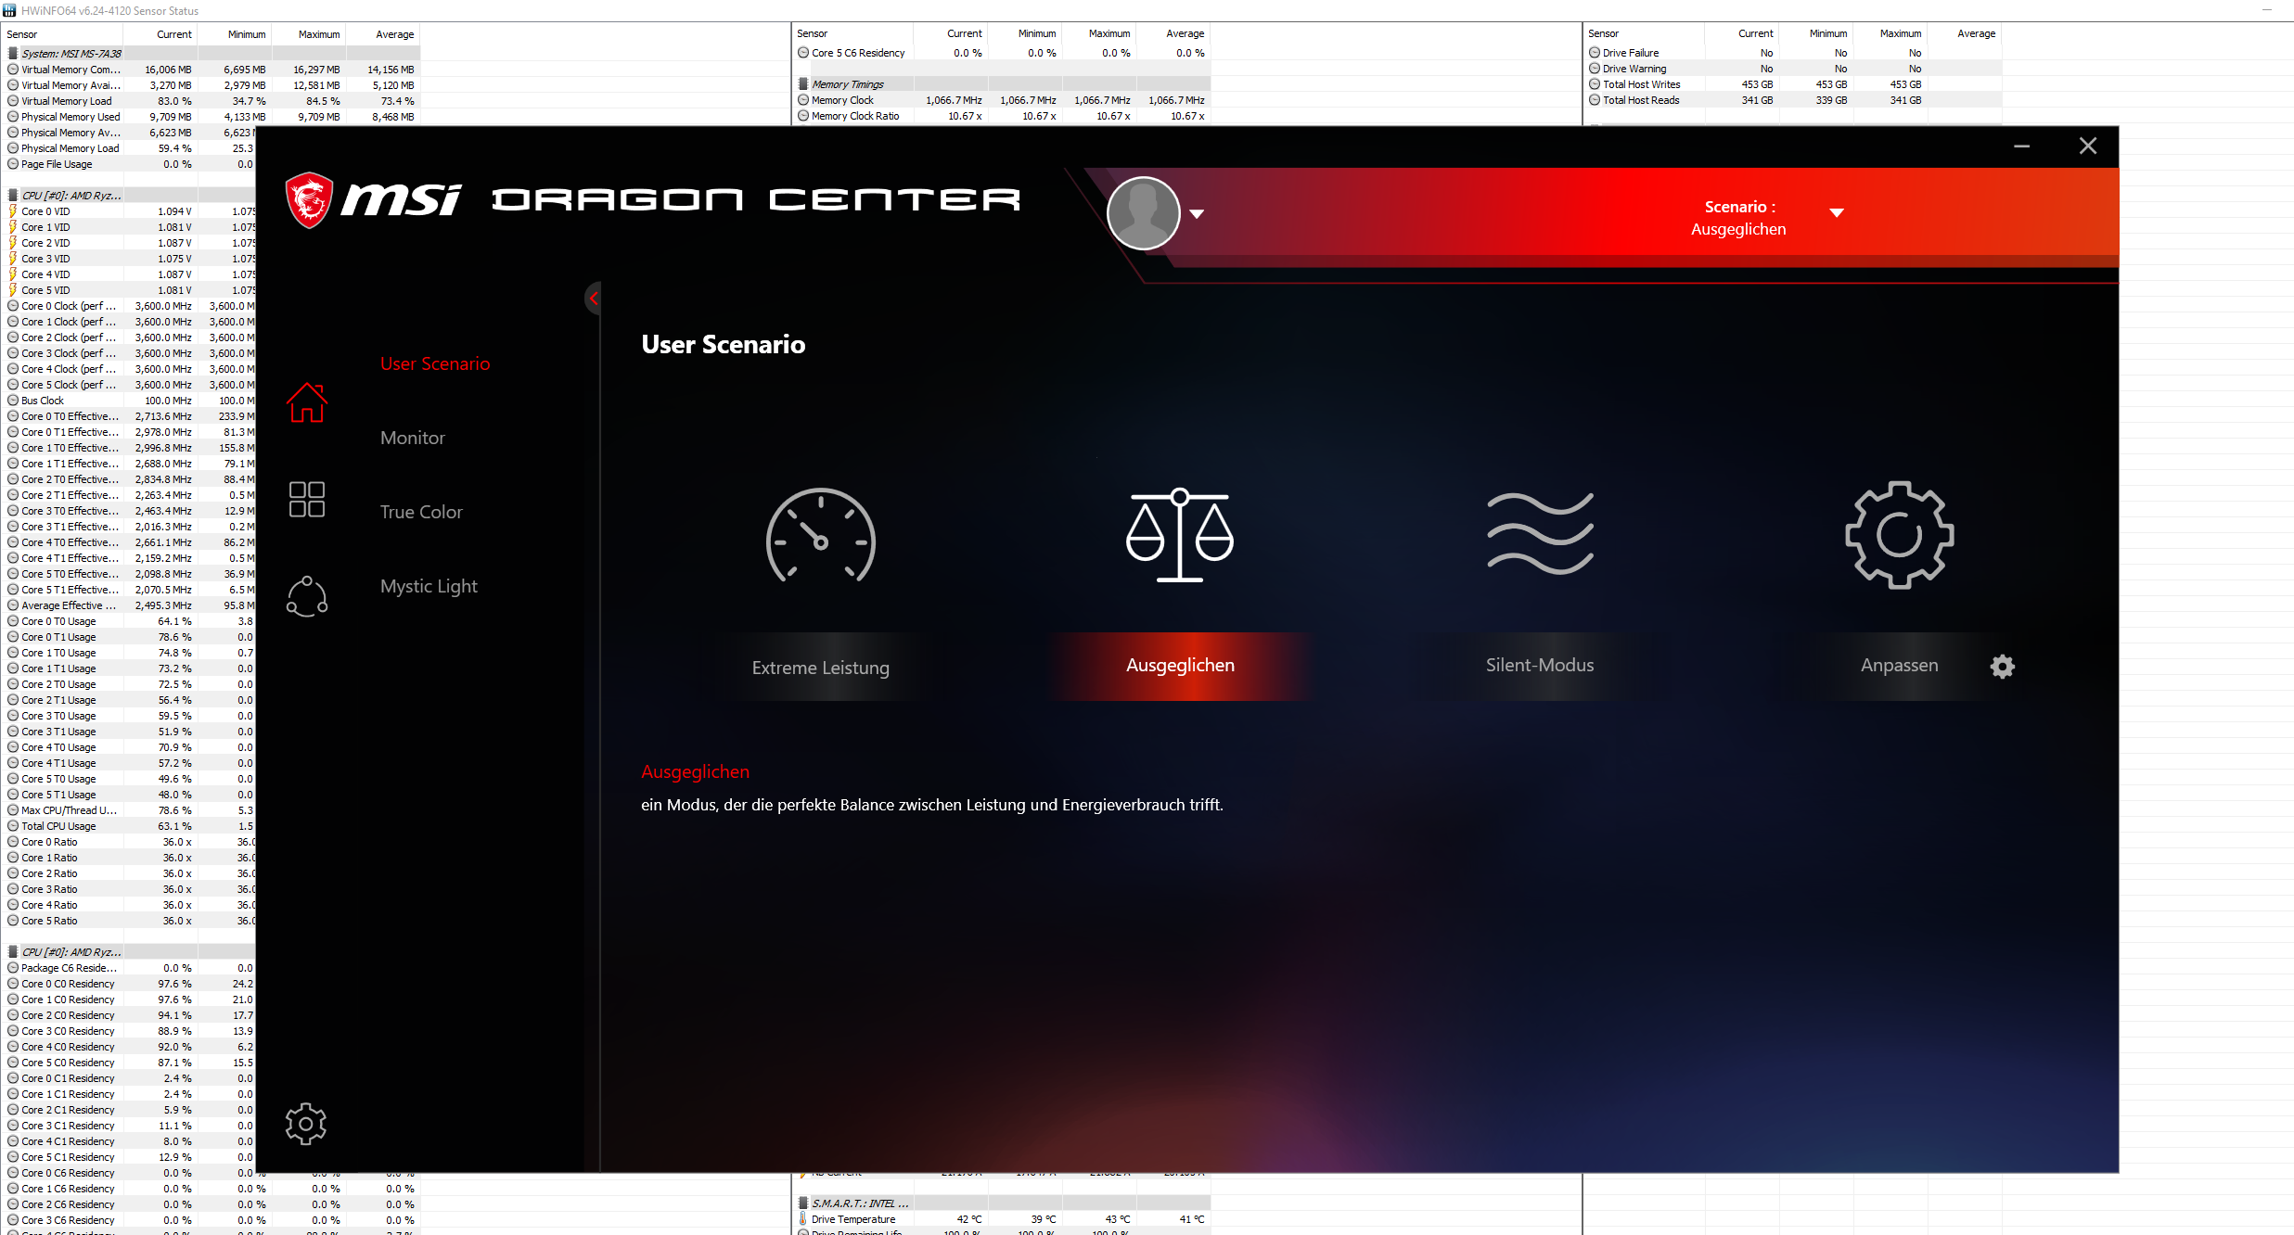2294x1235 pixels.
Task: Select the Core 2 Clock (perf) row
Action: tap(130, 337)
